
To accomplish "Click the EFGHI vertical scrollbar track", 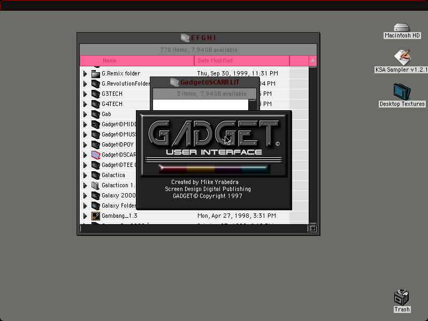I will pos(313,144).
